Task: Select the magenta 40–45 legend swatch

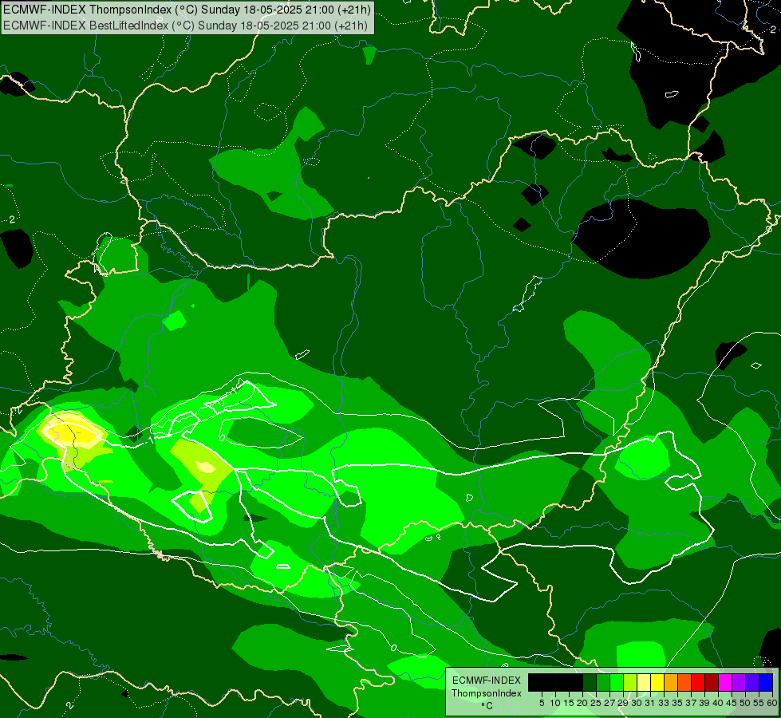Action: pyautogui.click(x=725, y=682)
